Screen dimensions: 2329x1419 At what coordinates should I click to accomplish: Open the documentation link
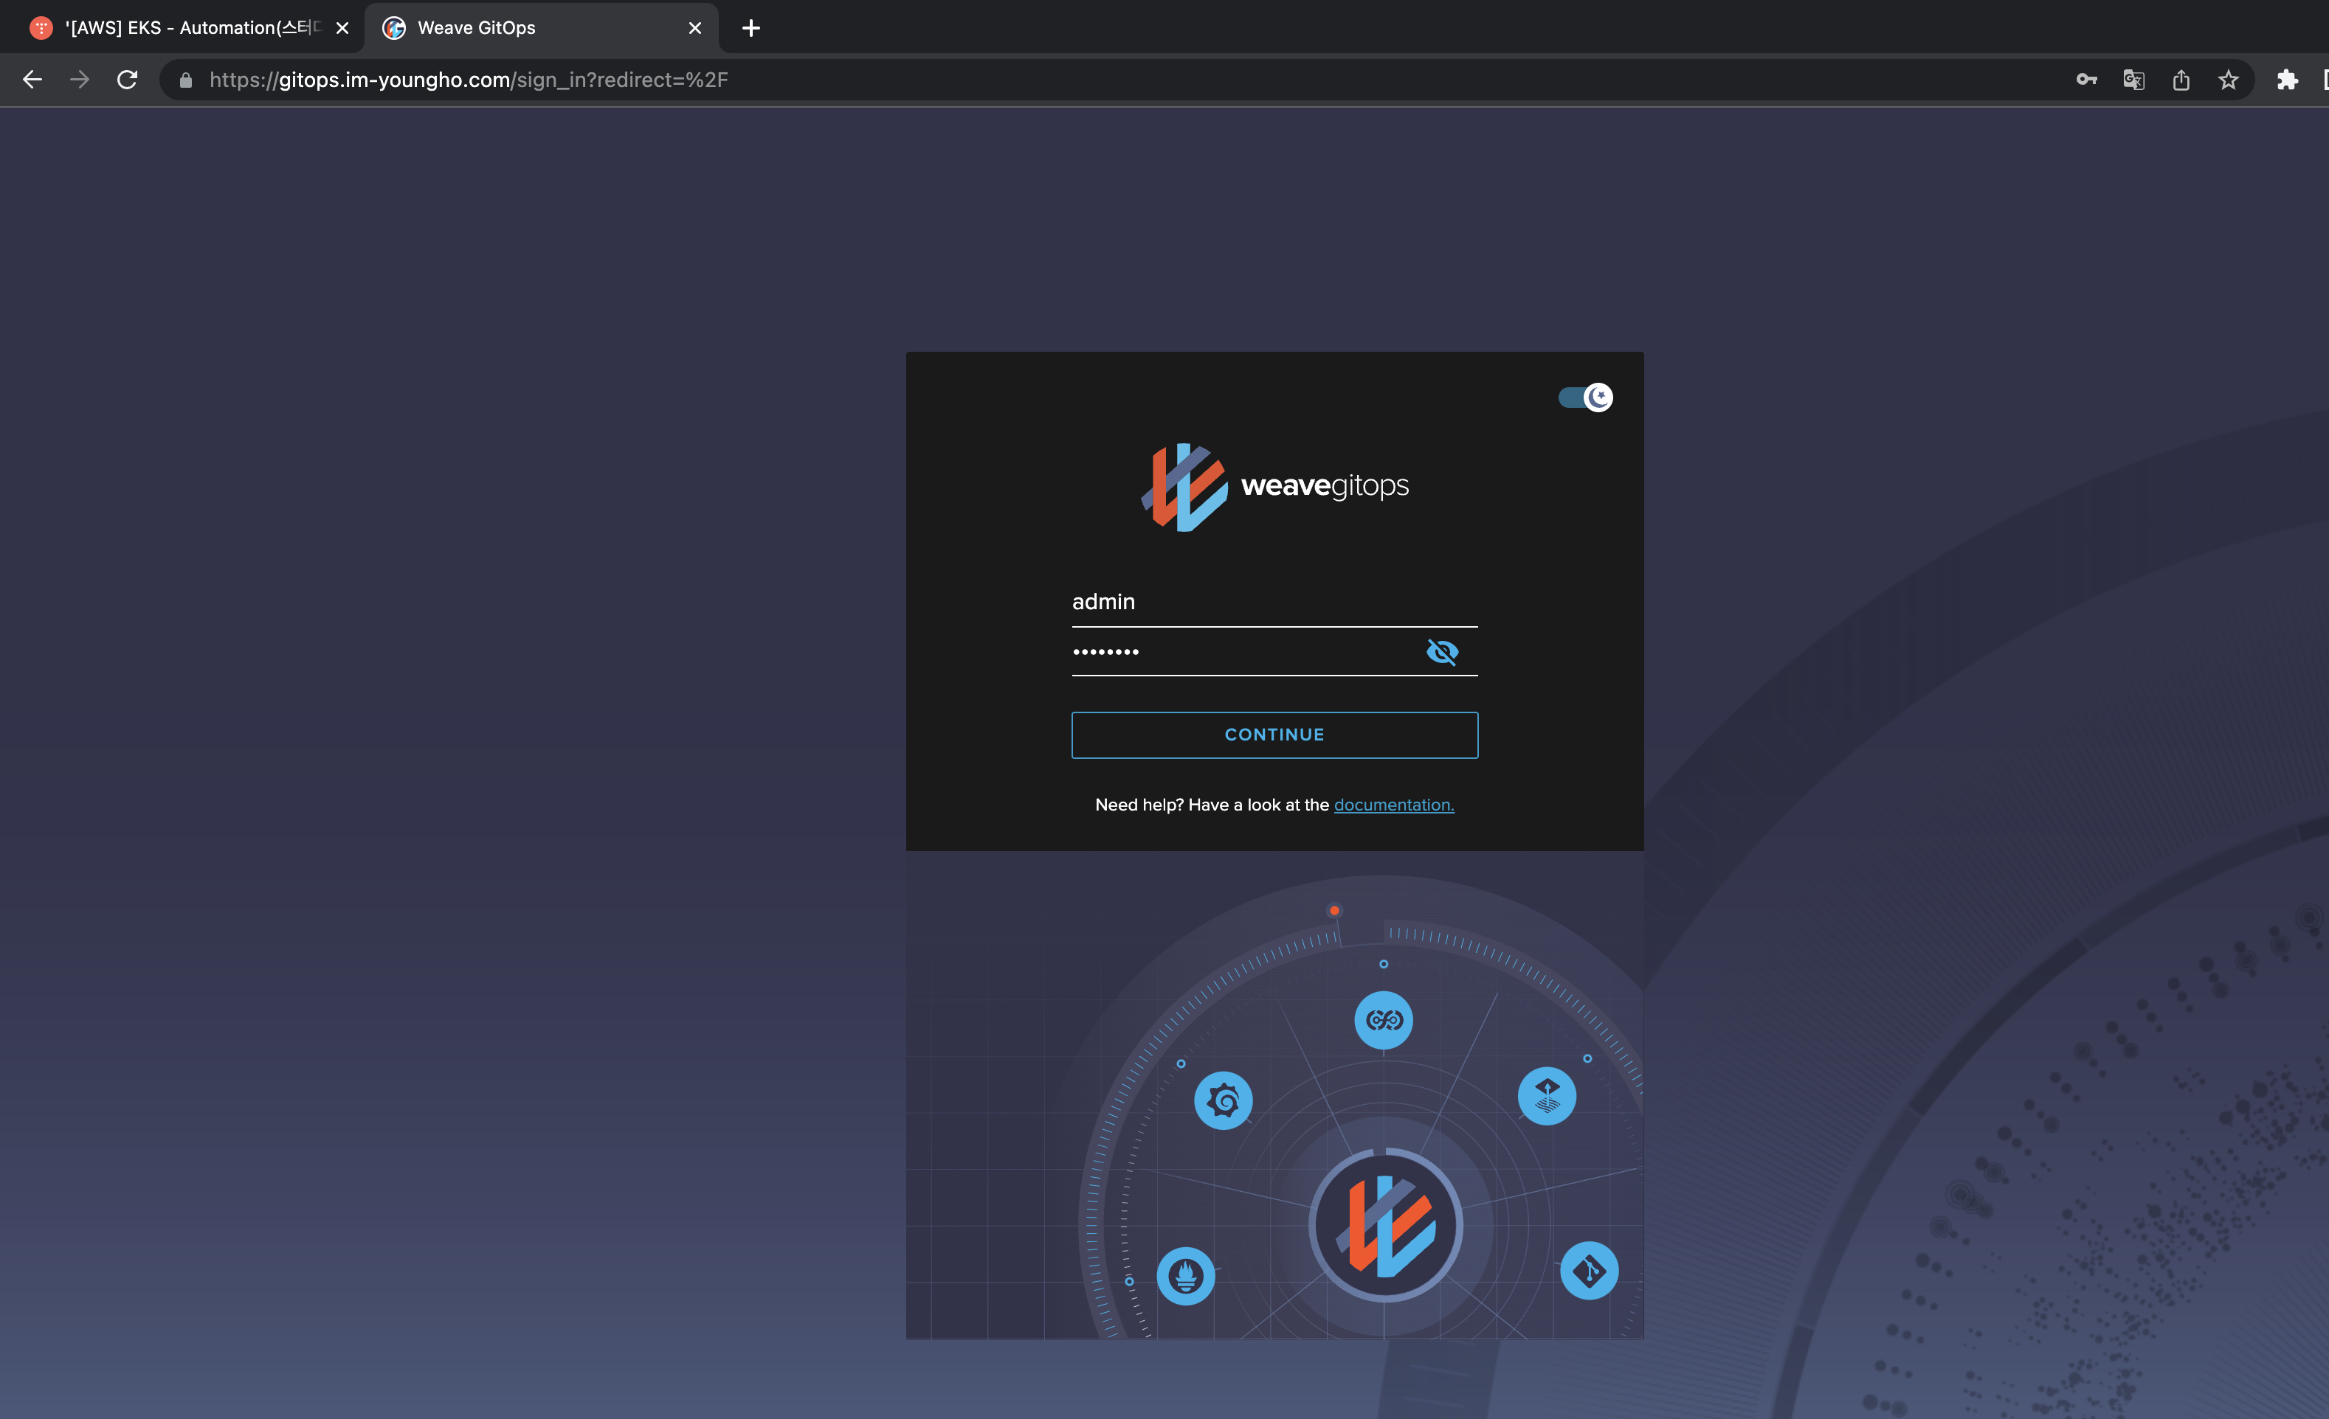click(1393, 805)
